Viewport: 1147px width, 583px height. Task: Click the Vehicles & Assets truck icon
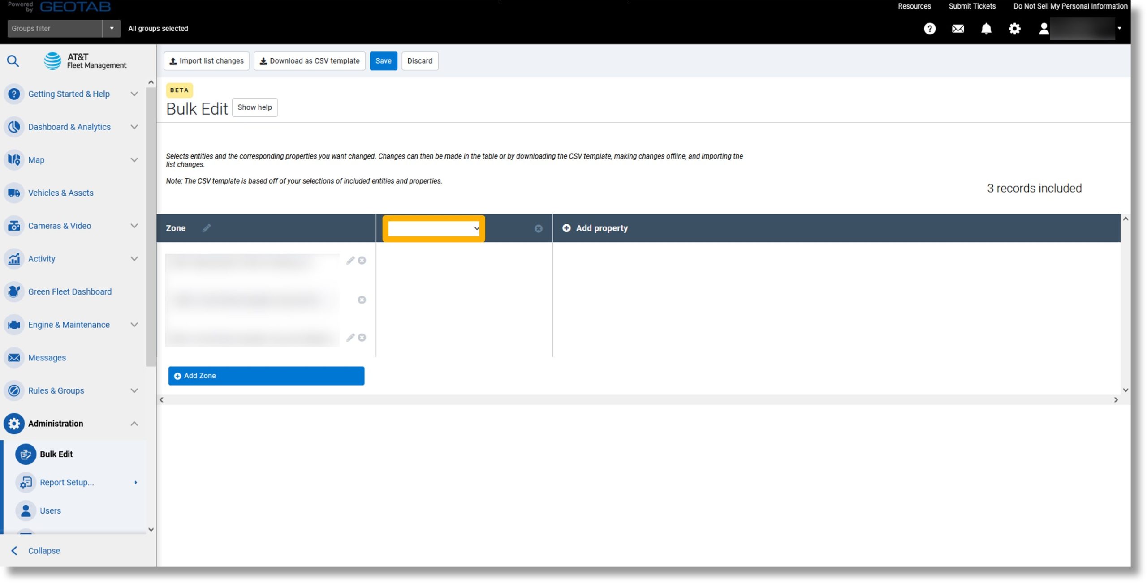[x=14, y=193]
